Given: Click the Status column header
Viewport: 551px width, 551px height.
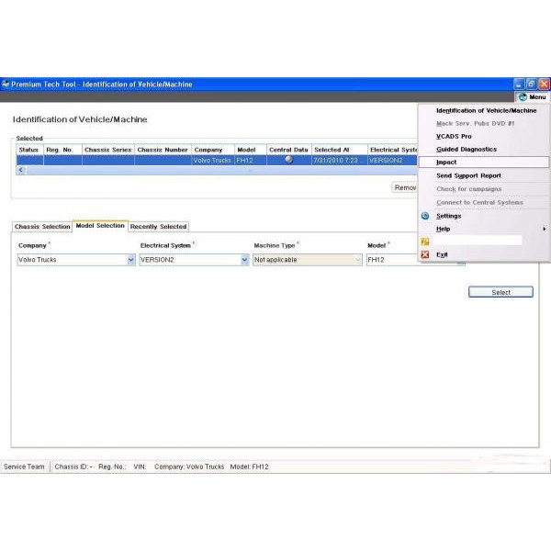Looking at the screenshot, I should [x=29, y=150].
